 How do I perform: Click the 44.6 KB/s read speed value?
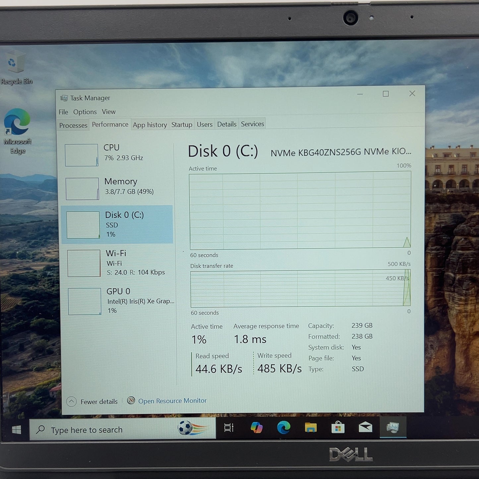(x=219, y=369)
